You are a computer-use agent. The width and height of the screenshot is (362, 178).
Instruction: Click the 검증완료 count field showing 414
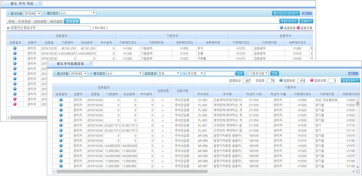[301, 81]
